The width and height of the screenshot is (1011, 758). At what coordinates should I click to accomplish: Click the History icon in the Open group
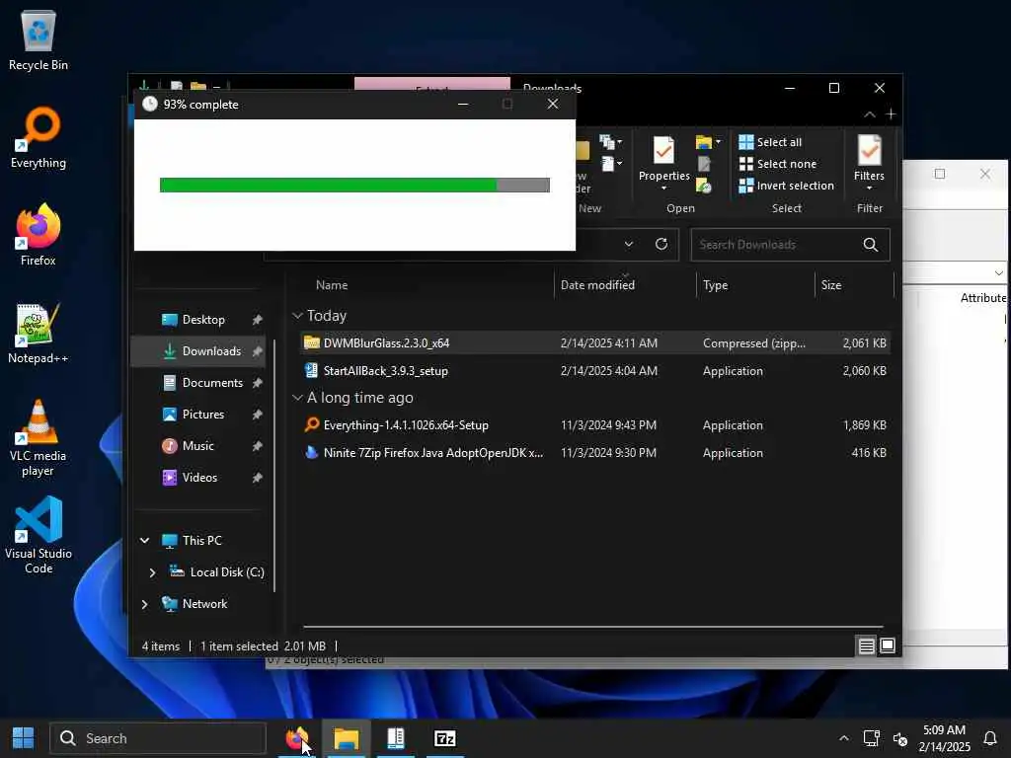click(x=703, y=187)
